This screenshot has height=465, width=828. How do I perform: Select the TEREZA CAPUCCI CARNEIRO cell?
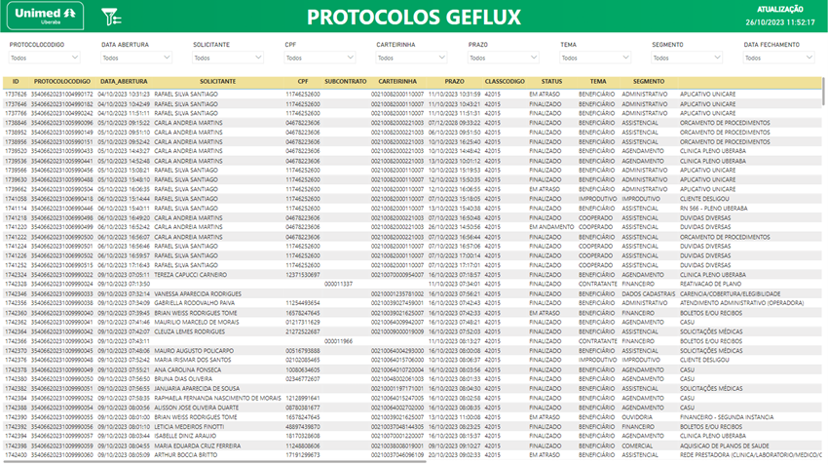190,275
